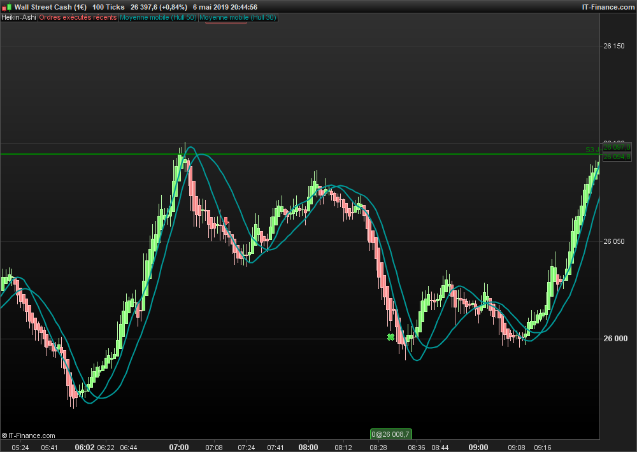This screenshot has width=637, height=452.
Task: Select the Moyenne mobile (Hull 50) label
Action: pos(158,17)
